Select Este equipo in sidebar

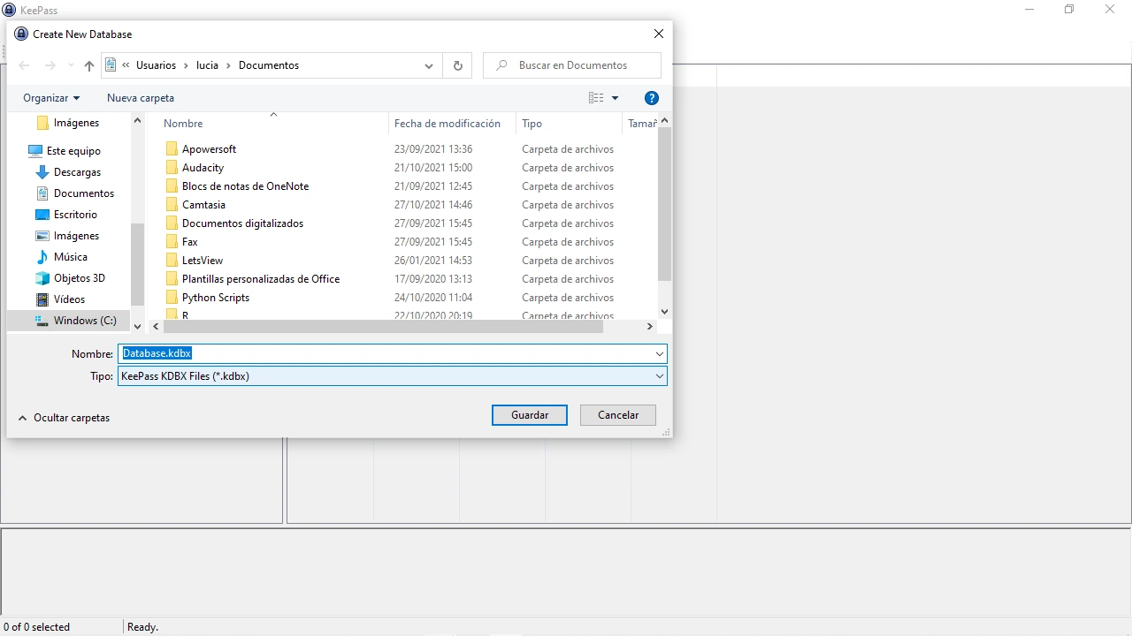(x=73, y=151)
